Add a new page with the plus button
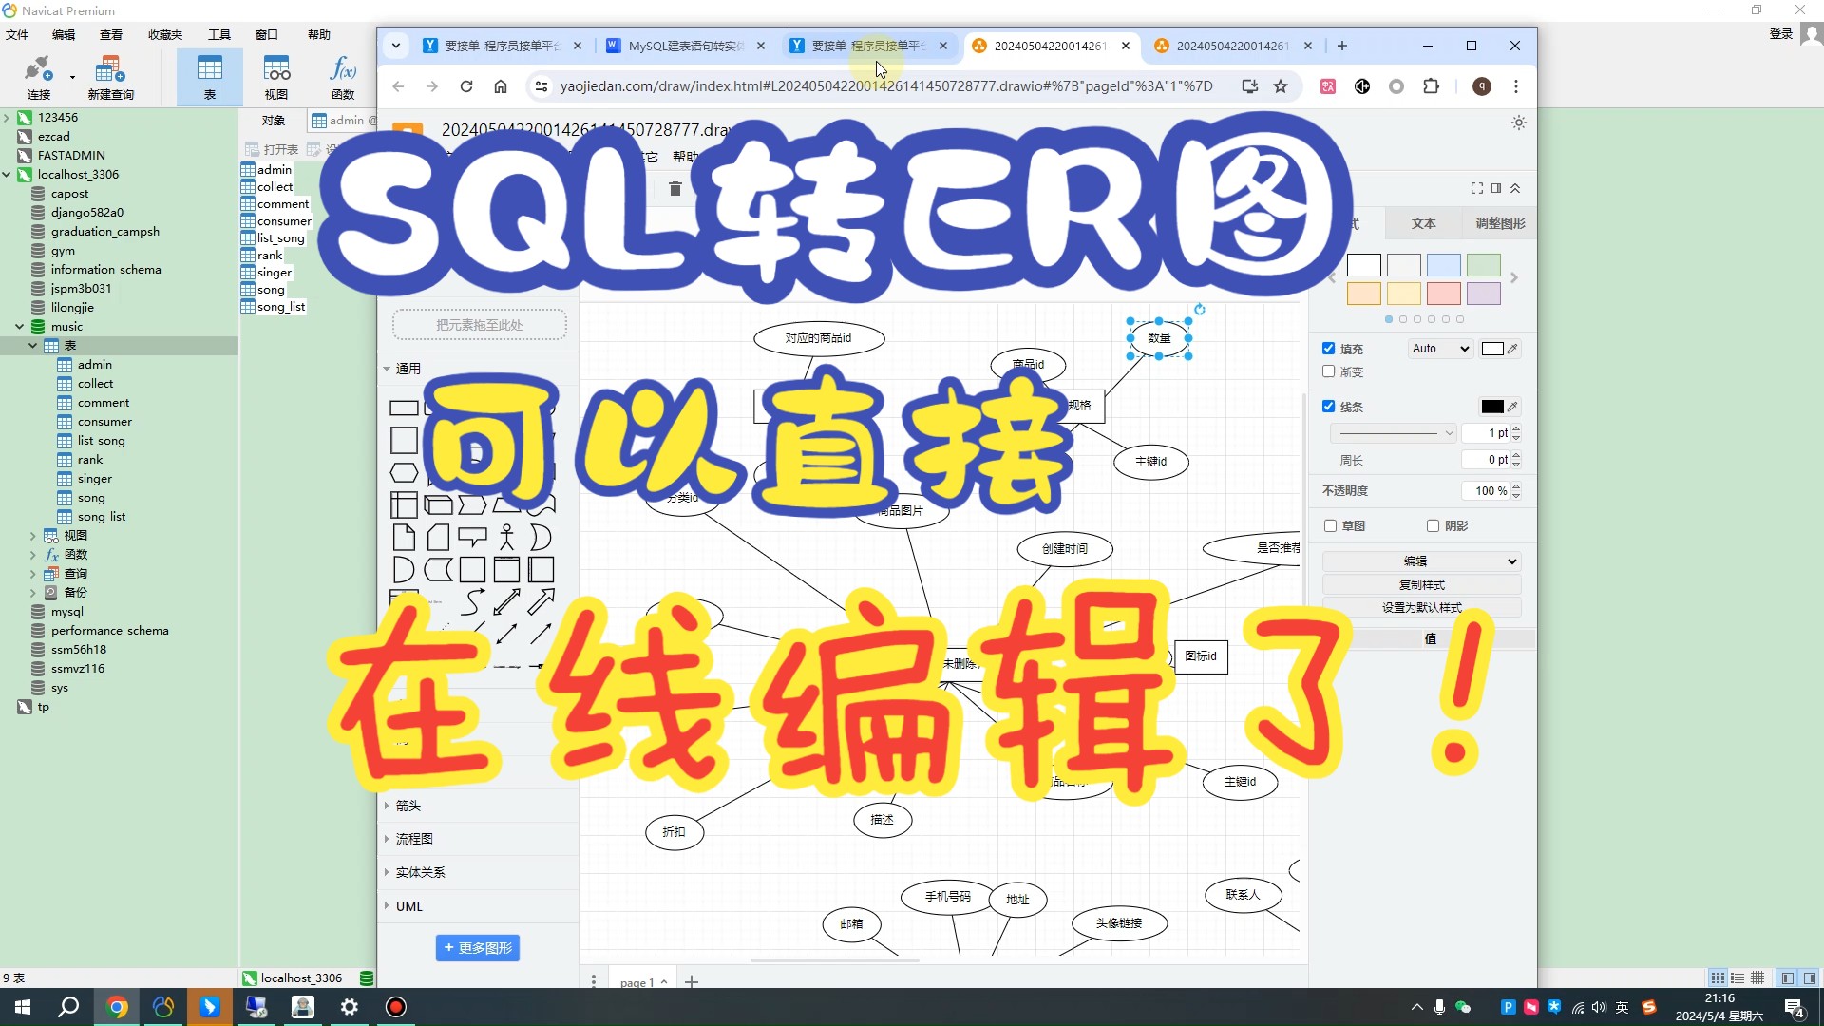The width and height of the screenshot is (1824, 1026). tap(692, 982)
